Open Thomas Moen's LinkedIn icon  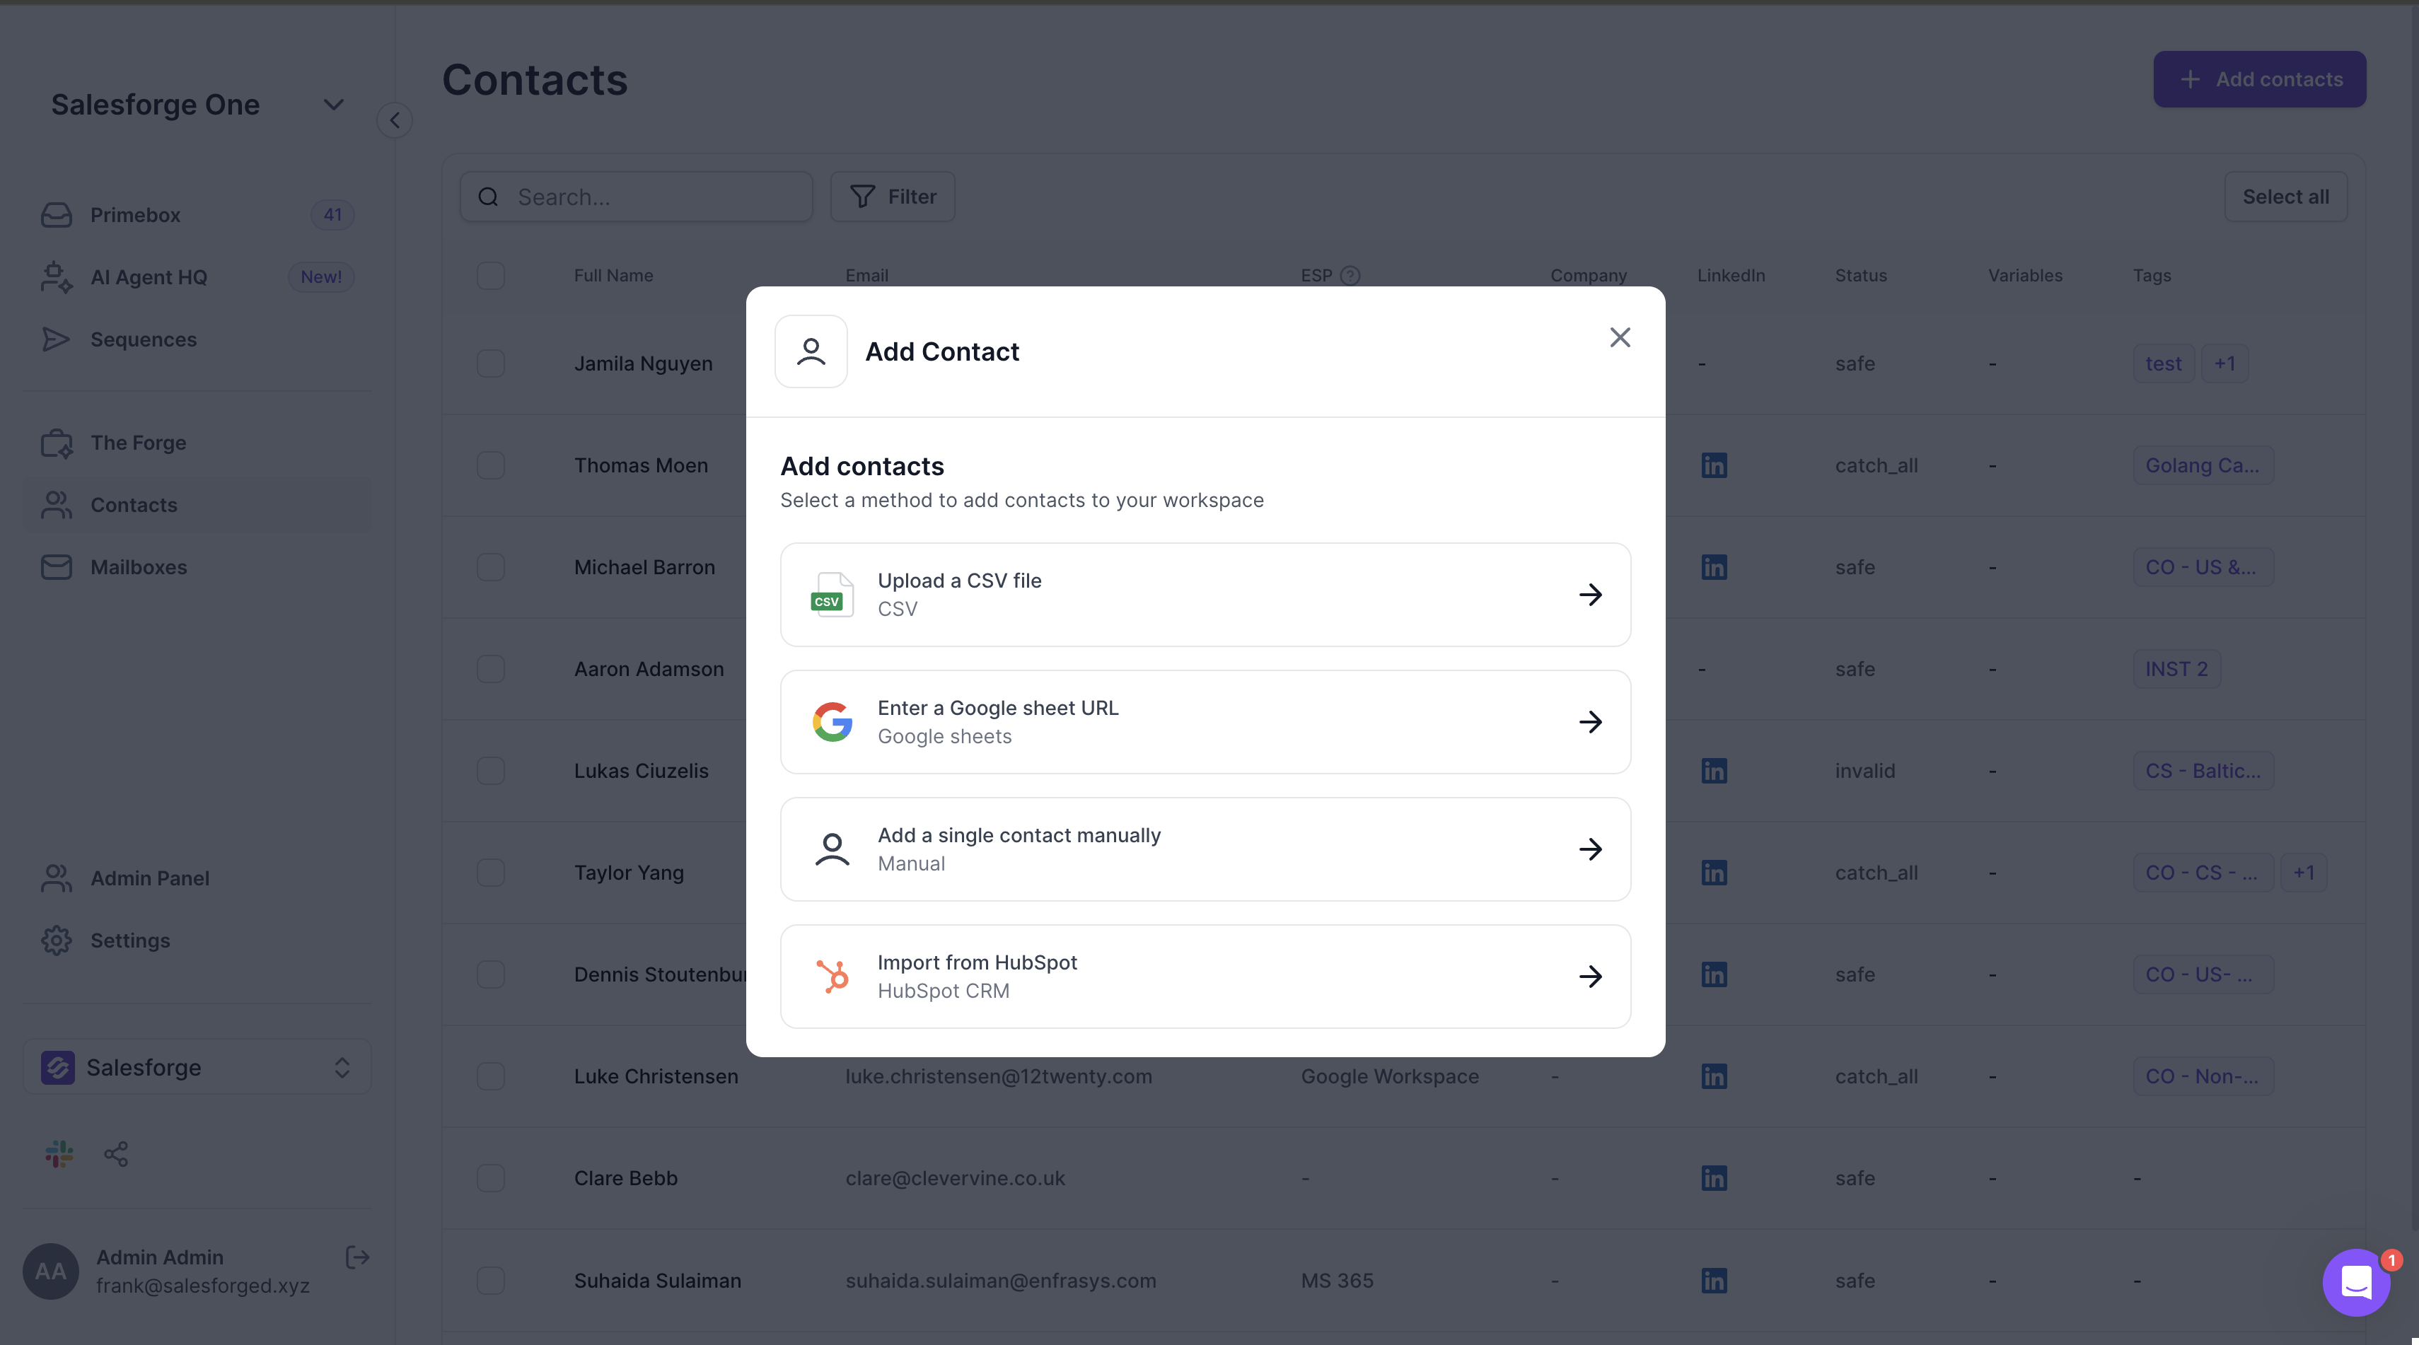[1714, 465]
